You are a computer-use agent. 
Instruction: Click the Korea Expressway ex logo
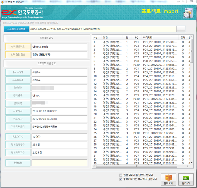(x=8, y=13)
